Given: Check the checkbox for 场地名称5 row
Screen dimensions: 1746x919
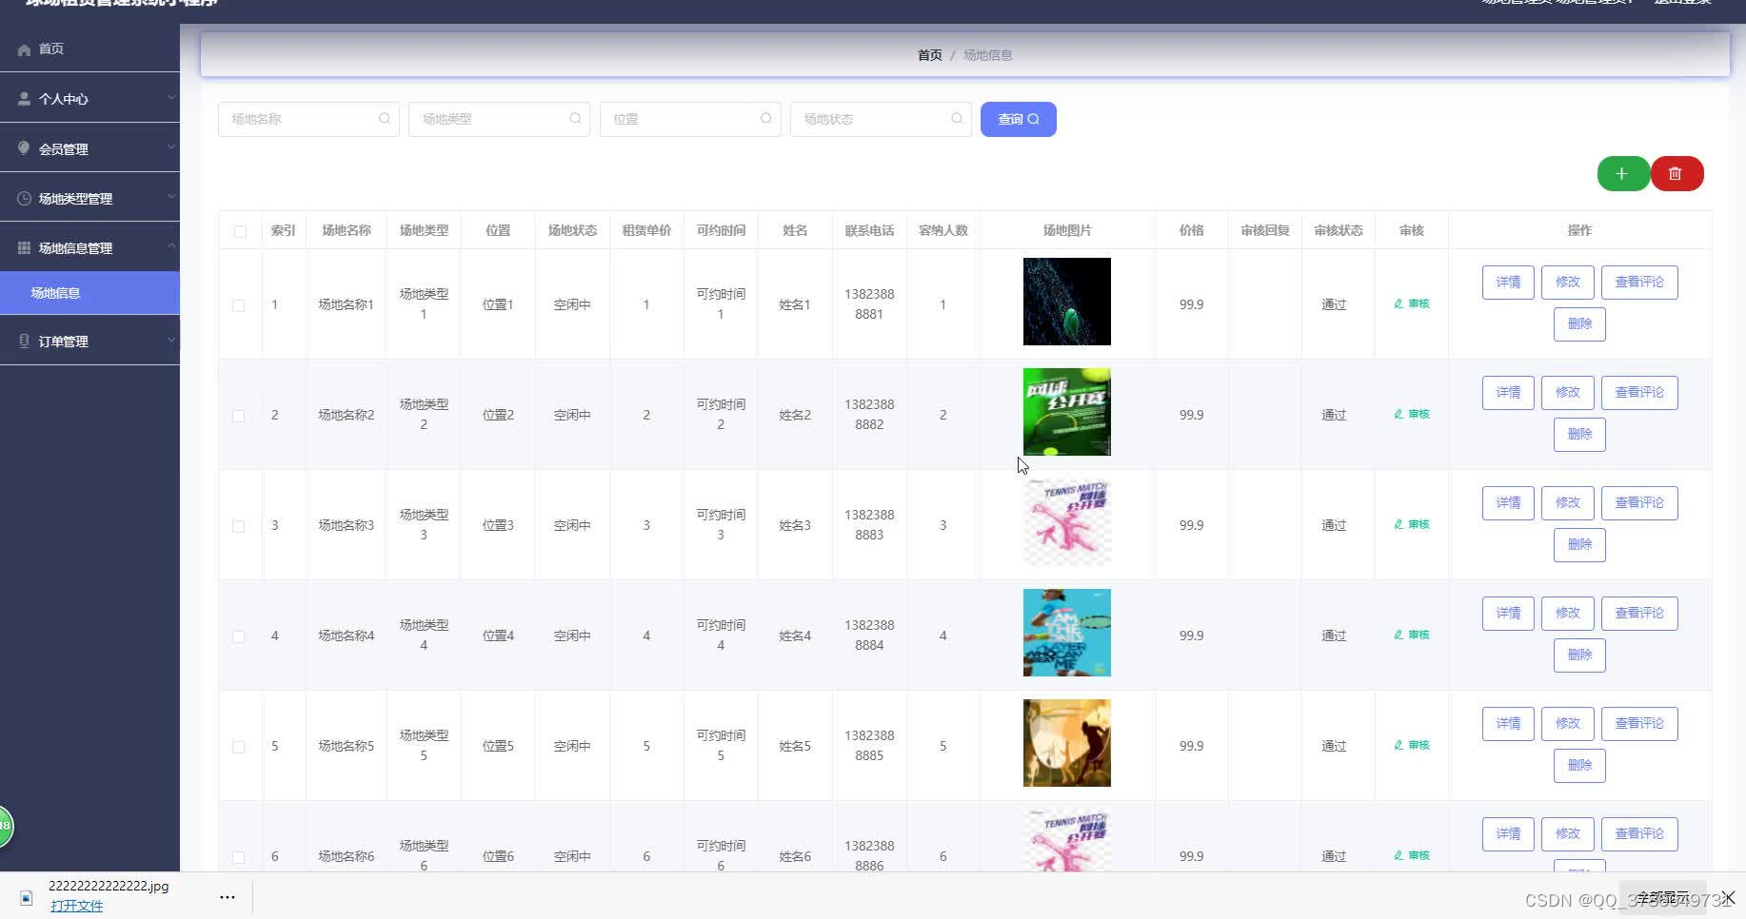Looking at the screenshot, I should [239, 747].
